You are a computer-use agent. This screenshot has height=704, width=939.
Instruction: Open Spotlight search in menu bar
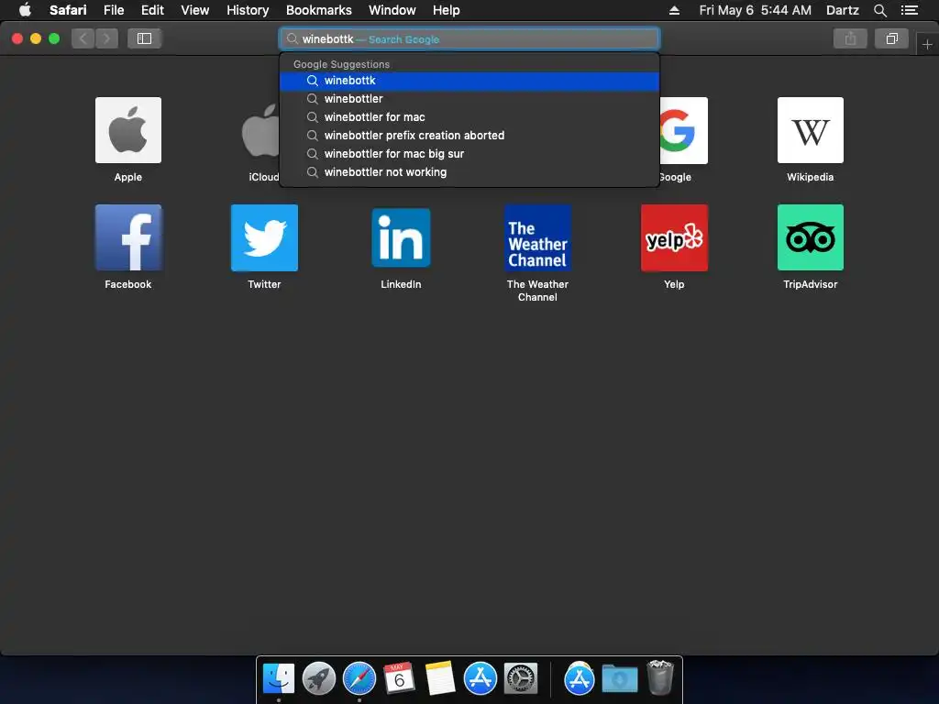click(879, 10)
